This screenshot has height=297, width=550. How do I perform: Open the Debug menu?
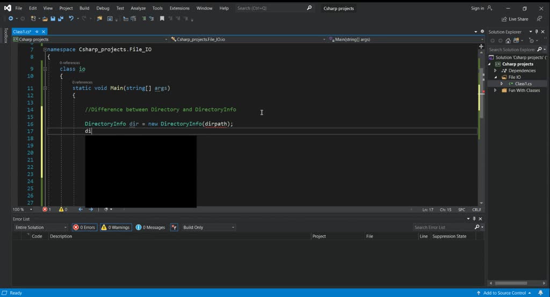coord(103,8)
